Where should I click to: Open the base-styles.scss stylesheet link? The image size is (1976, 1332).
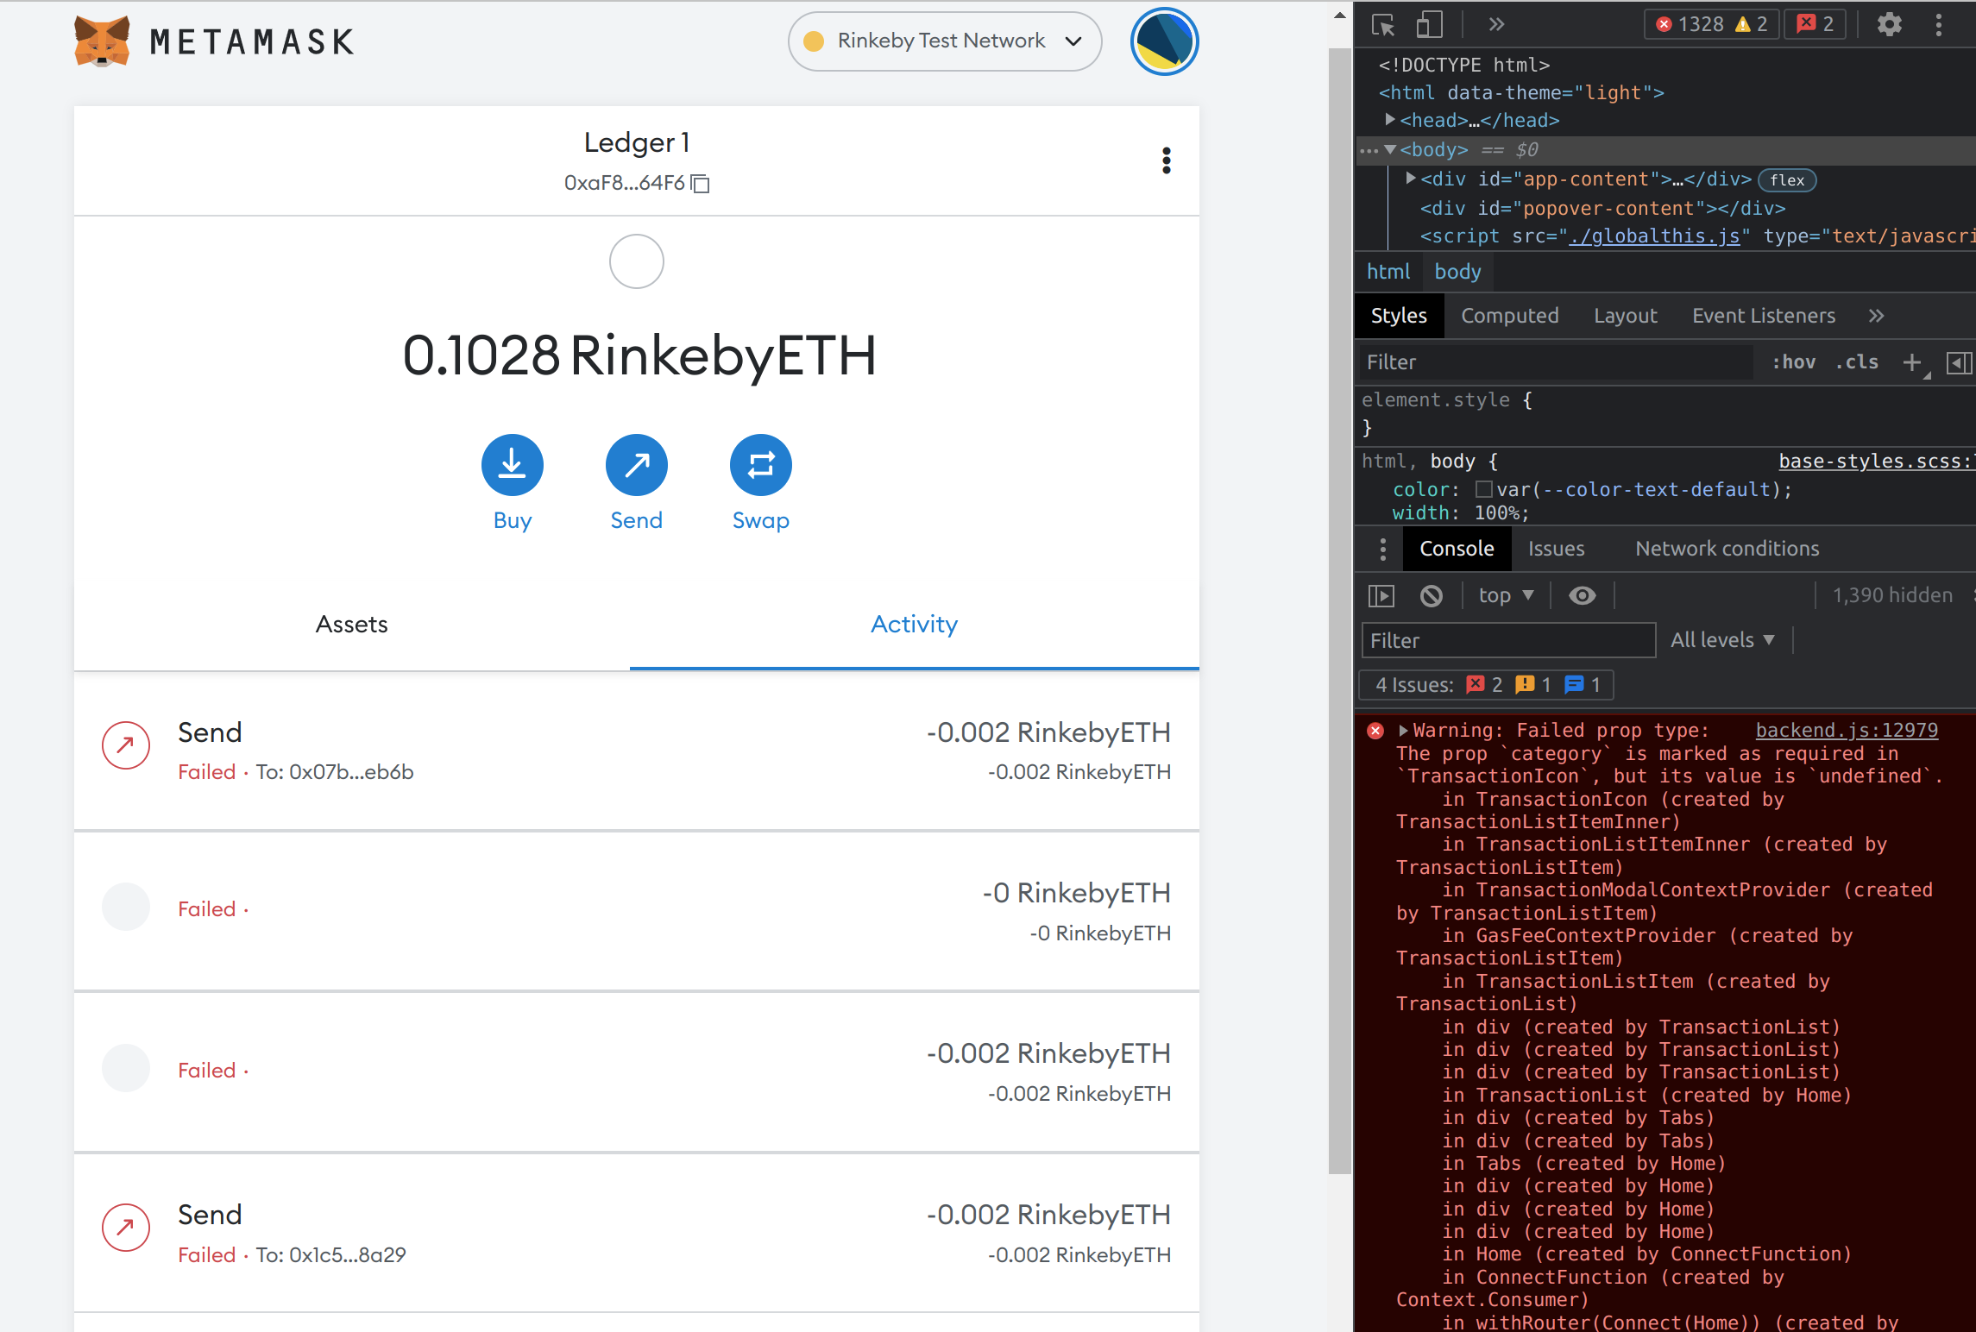1874,461
